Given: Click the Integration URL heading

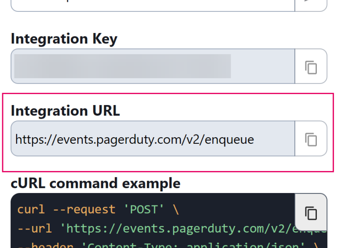Looking at the screenshot, I should pyautogui.click(x=65, y=111).
